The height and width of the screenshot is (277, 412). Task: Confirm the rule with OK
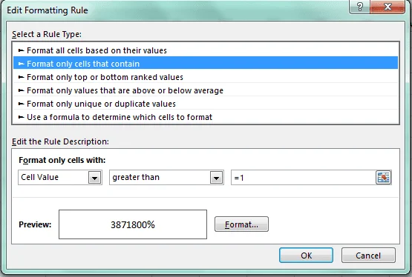coord(306,256)
